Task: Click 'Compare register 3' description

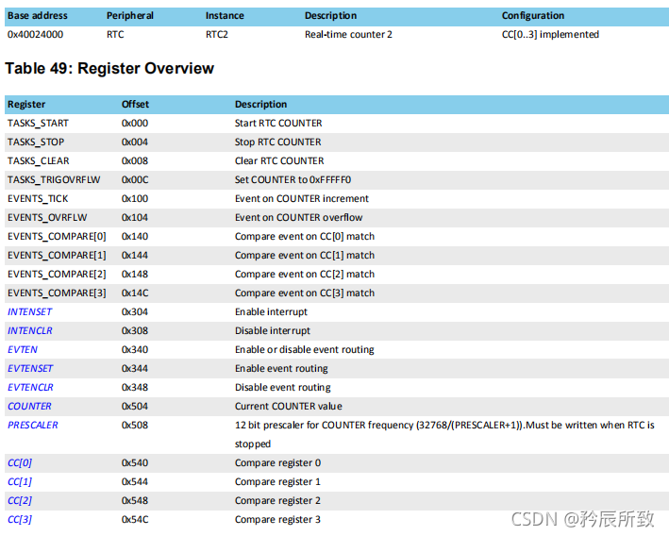Action: [277, 519]
